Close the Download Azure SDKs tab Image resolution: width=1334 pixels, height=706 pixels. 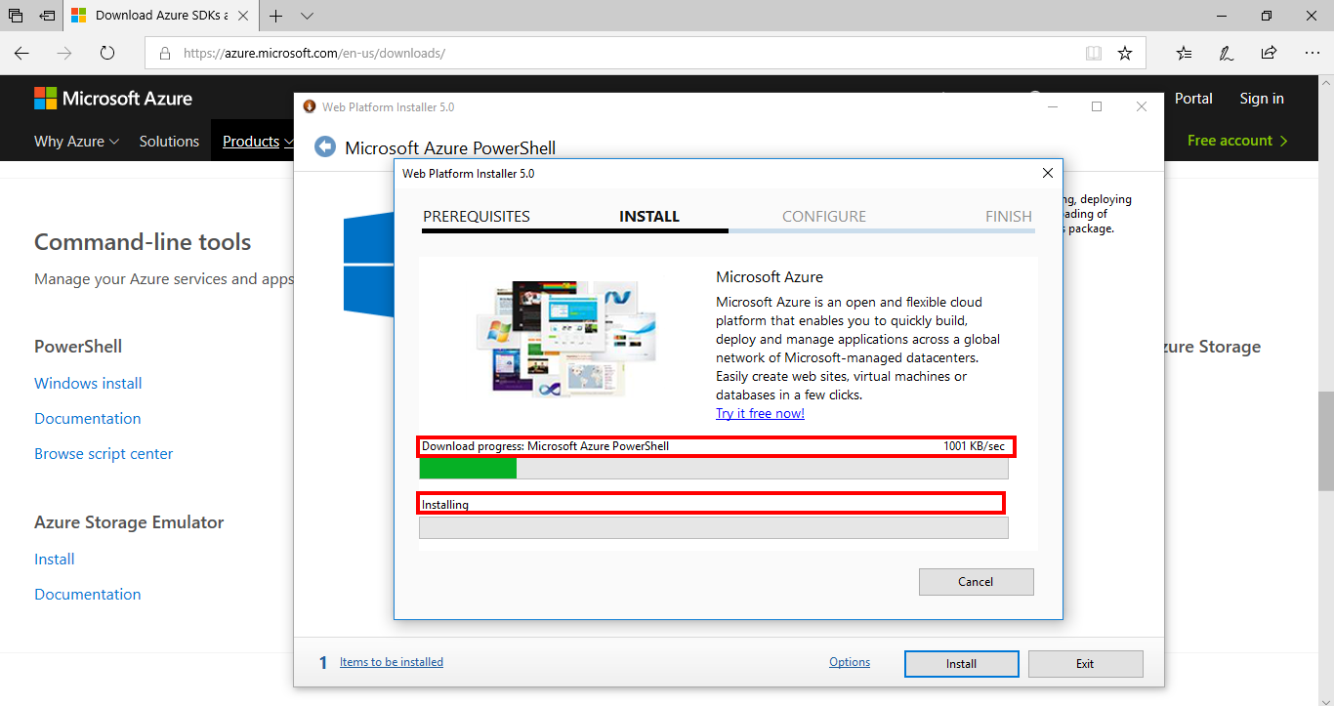[x=243, y=16]
